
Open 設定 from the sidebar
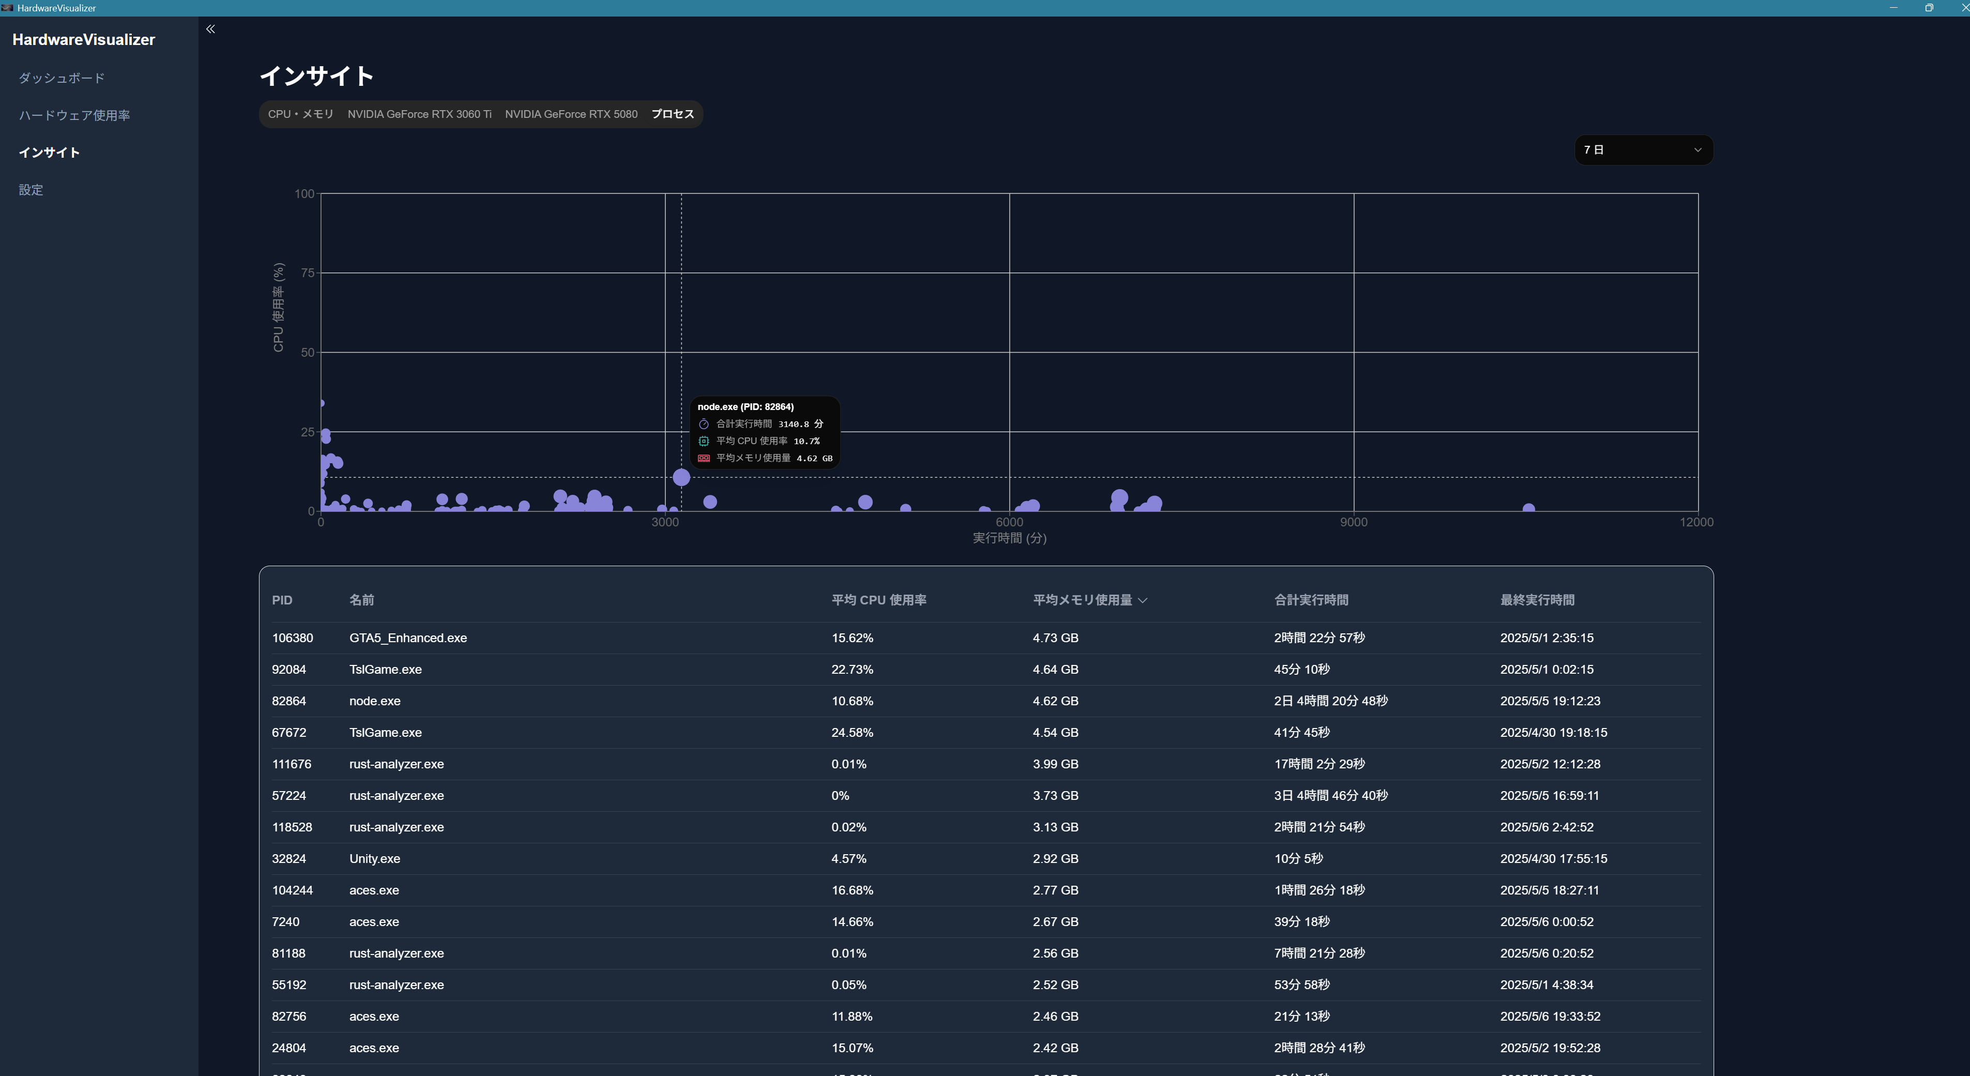coord(30,190)
